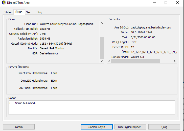
Task: Click the Sonraki Sayfa button
Action: coord(97,127)
